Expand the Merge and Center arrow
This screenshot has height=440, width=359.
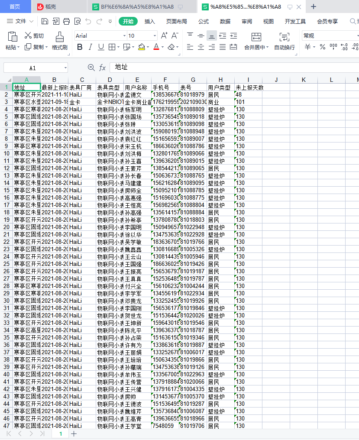pyautogui.click(x=268, y=47)
